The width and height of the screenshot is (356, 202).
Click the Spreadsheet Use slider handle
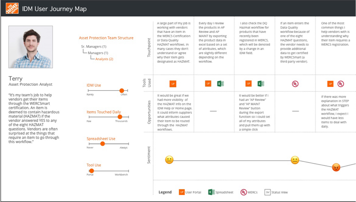click(x=102, y=144)
